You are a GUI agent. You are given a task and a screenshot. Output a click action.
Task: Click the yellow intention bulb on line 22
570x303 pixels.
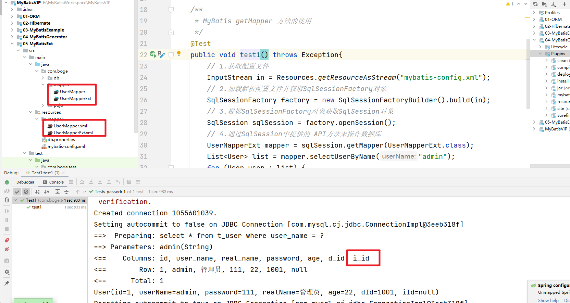tap(179, 53)
